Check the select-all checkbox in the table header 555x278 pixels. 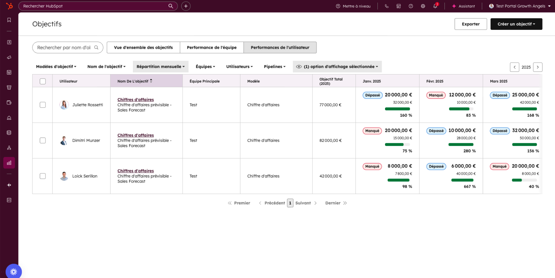[42, 81]
